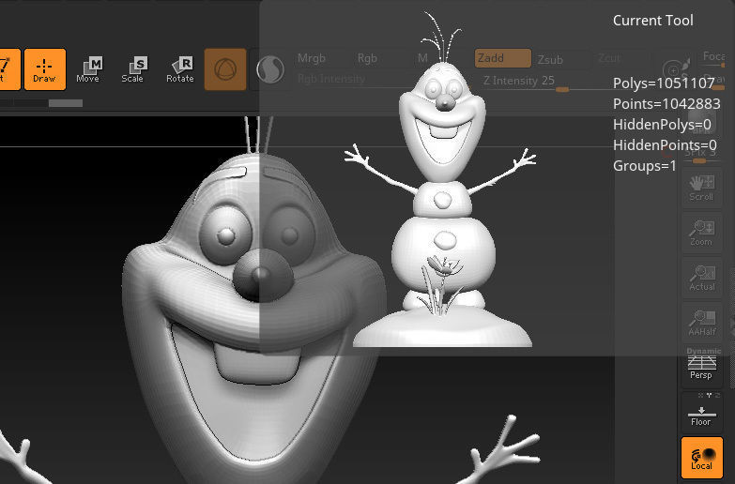Select the Rotate transform tool
This screenshot has height=484, width=735.
[x=180, y=68]
